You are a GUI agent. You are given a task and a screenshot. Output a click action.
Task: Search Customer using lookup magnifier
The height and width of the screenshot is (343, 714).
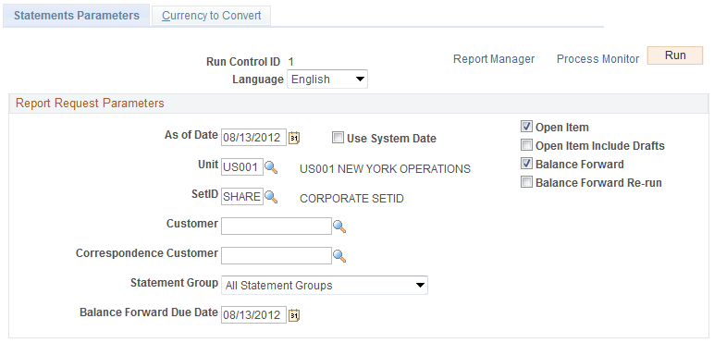pyautogui.click(x=339, y=227)
